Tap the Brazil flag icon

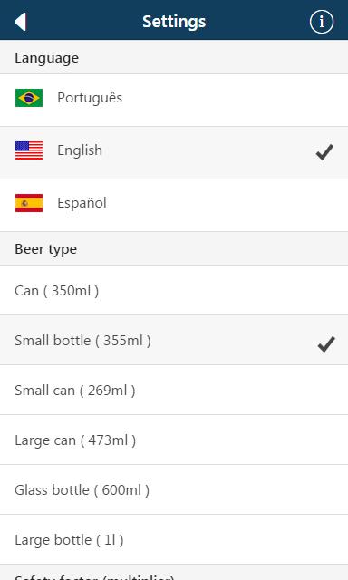click(29, 98)
